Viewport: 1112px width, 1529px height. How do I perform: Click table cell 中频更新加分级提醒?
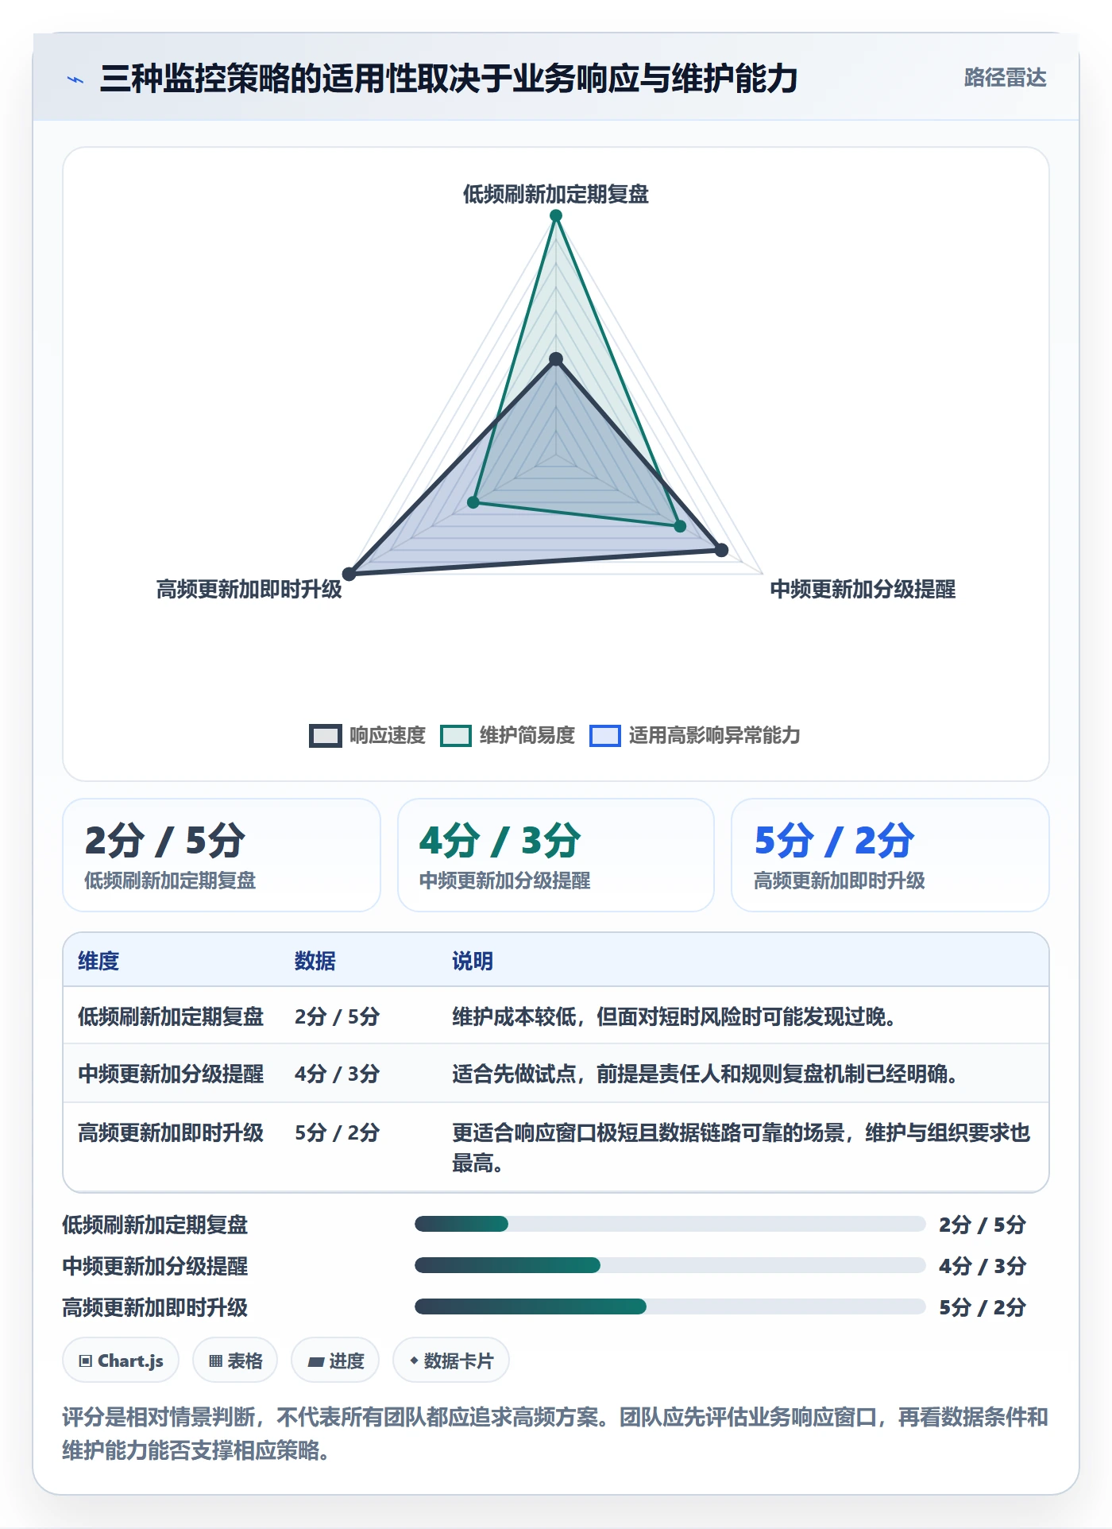(x=171, y=1074)
